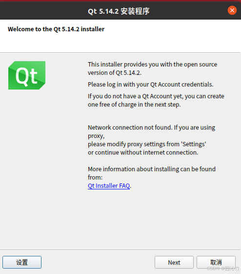Viewport: 241px width, 274px height.
Task: Click the 'Please log in' credentials sentence
Action: (151, 85)
